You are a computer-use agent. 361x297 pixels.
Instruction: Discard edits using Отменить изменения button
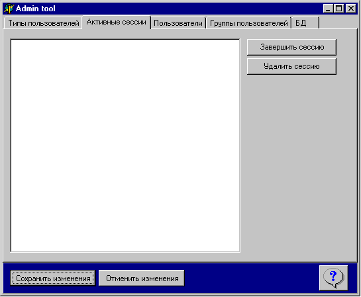pyautogui.click(x=142, y=278)
